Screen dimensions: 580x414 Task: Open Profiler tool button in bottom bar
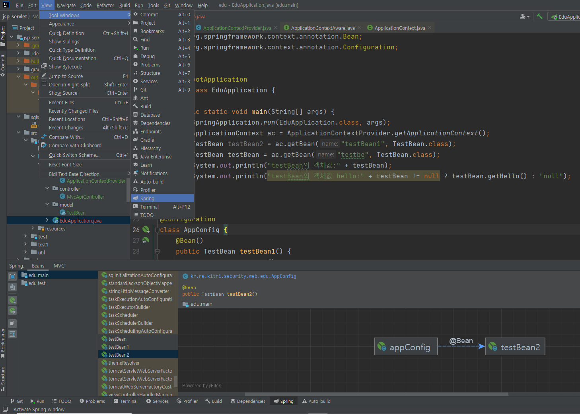[187, 401]
